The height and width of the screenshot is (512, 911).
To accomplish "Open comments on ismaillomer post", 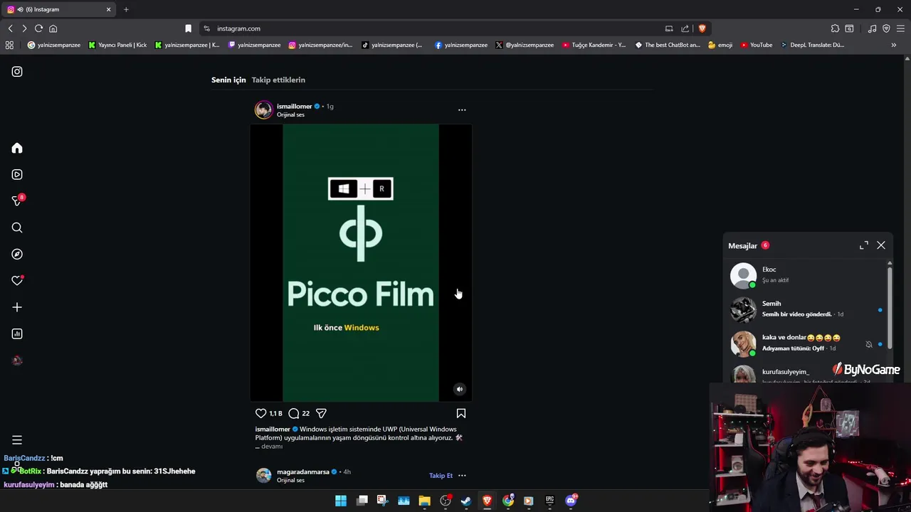I will pyautogui.click(x=293, y=413).
